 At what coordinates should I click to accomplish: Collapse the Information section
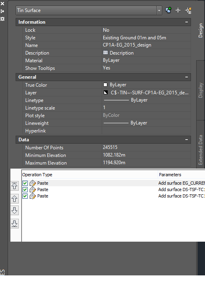pyautogui.click(x=187, y=22)
